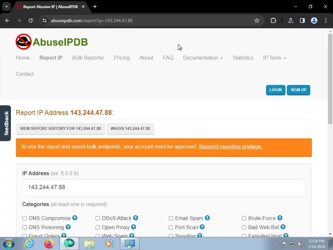Open the Home nav item
The width and height of the screenshot is (333, 250).
pyautogui.click(x=23, y=58)
